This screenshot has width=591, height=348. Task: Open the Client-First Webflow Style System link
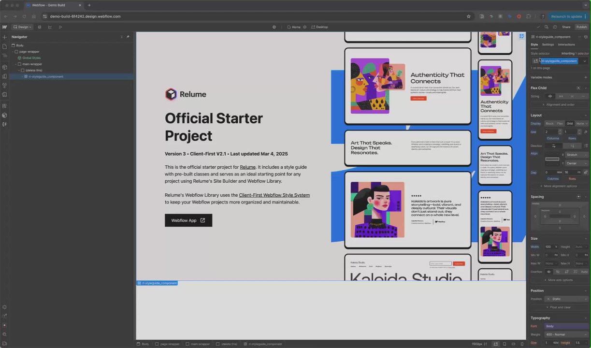(x=274, y=195)
